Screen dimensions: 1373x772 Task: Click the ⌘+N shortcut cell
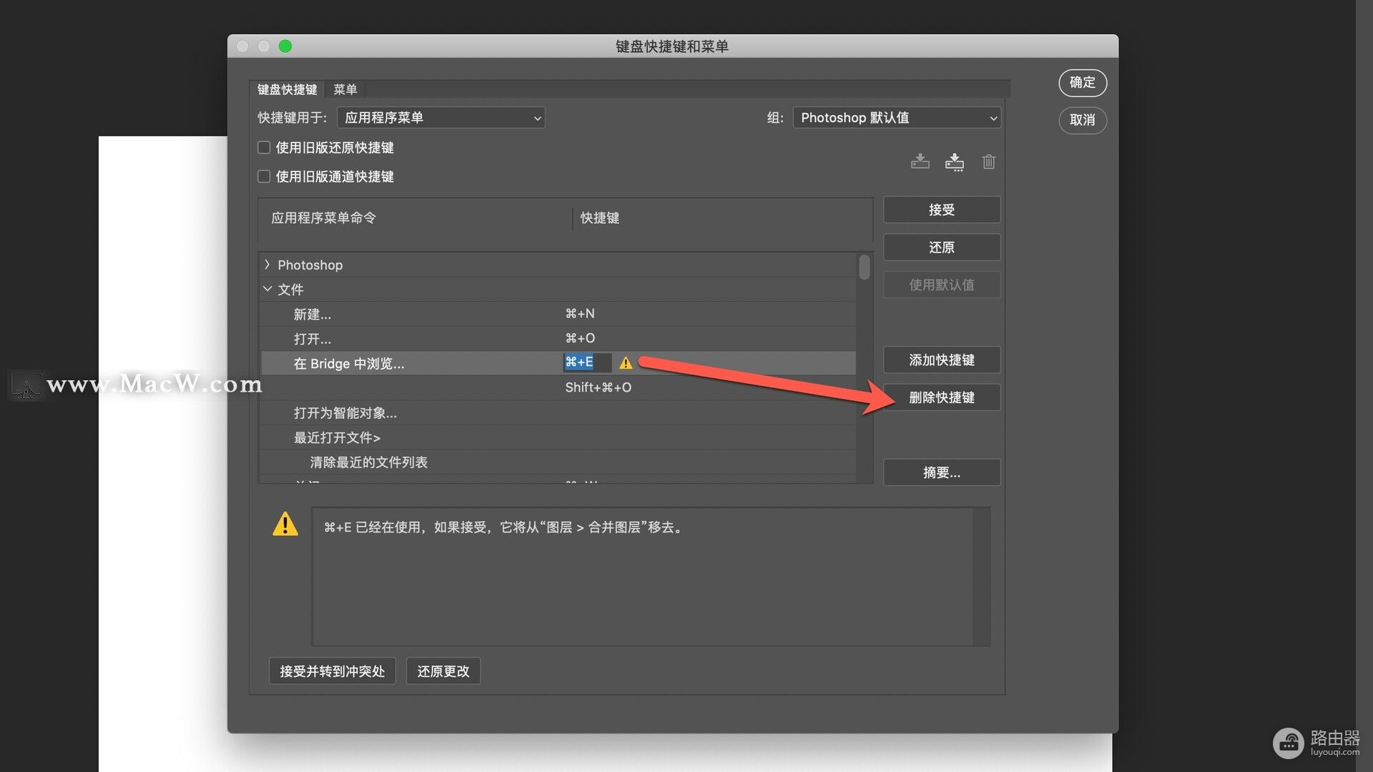click(580, 314)
